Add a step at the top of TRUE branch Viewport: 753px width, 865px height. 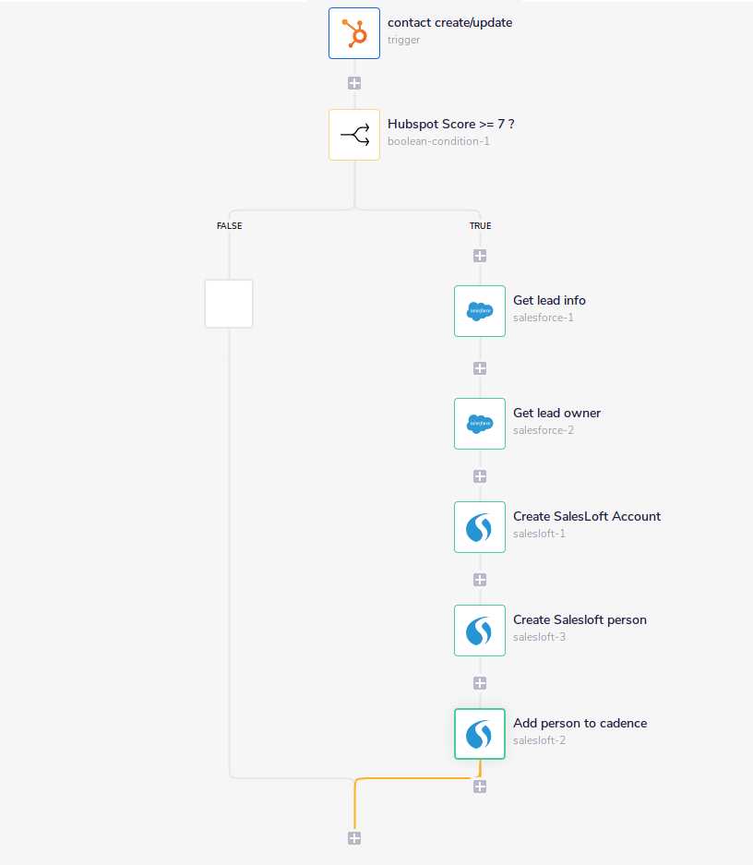point(479,256)
